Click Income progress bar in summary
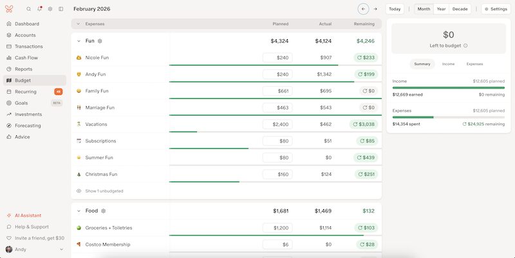This screenshot has height=258, width=515. click(x=448, y=88)
